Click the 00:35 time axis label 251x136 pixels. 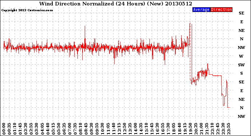point(9,129)
